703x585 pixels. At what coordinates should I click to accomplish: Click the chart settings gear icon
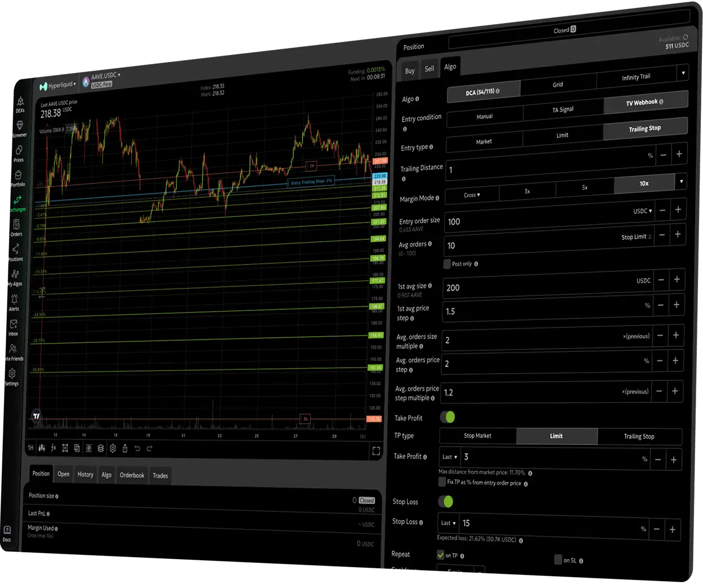pyautogui.click(x=113, y=448)
